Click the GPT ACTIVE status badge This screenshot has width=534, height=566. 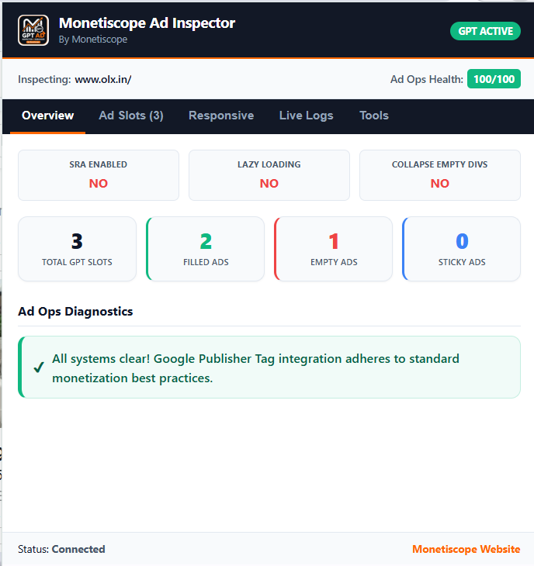click(x=485, y=32)
